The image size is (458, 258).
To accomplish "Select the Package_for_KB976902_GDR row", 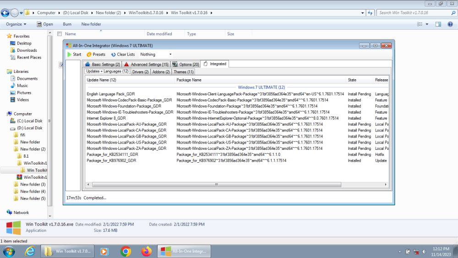I will point(237,161).
